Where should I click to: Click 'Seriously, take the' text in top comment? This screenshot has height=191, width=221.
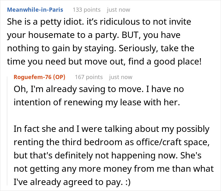coord(157,48)
